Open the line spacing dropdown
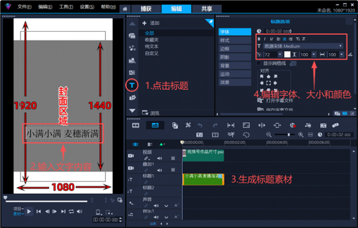Viewport: 358px width, 228px height. click(314, 55)
